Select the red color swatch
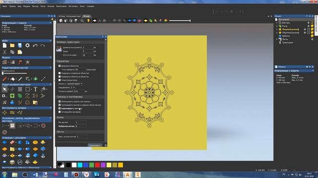 coord(97,165)
